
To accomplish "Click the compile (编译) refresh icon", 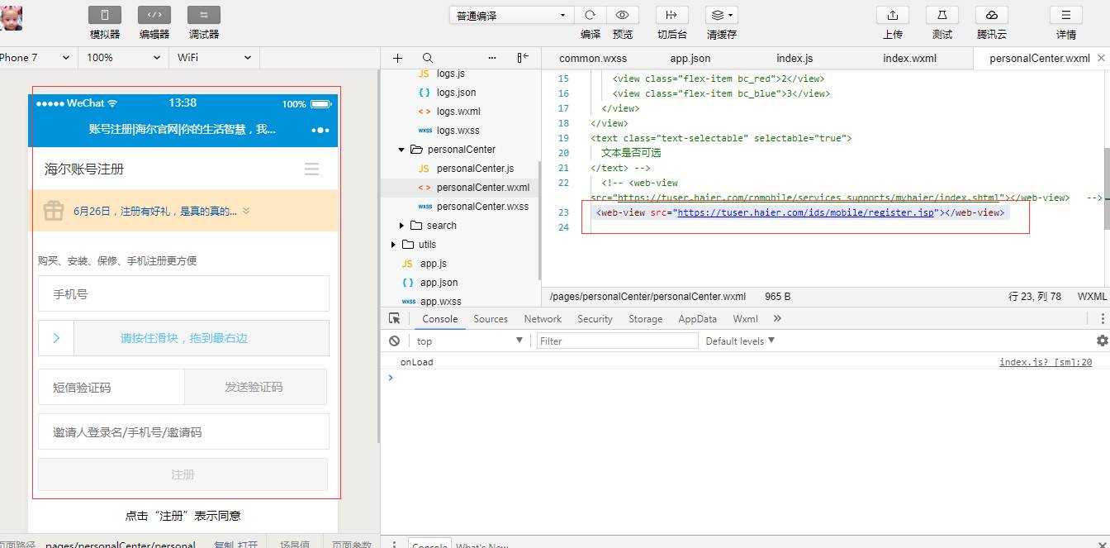I will coord(590,15).
